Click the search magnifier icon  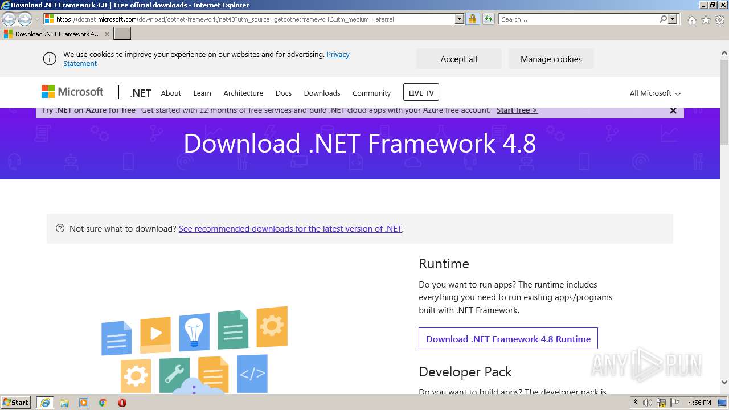[663, 19]
